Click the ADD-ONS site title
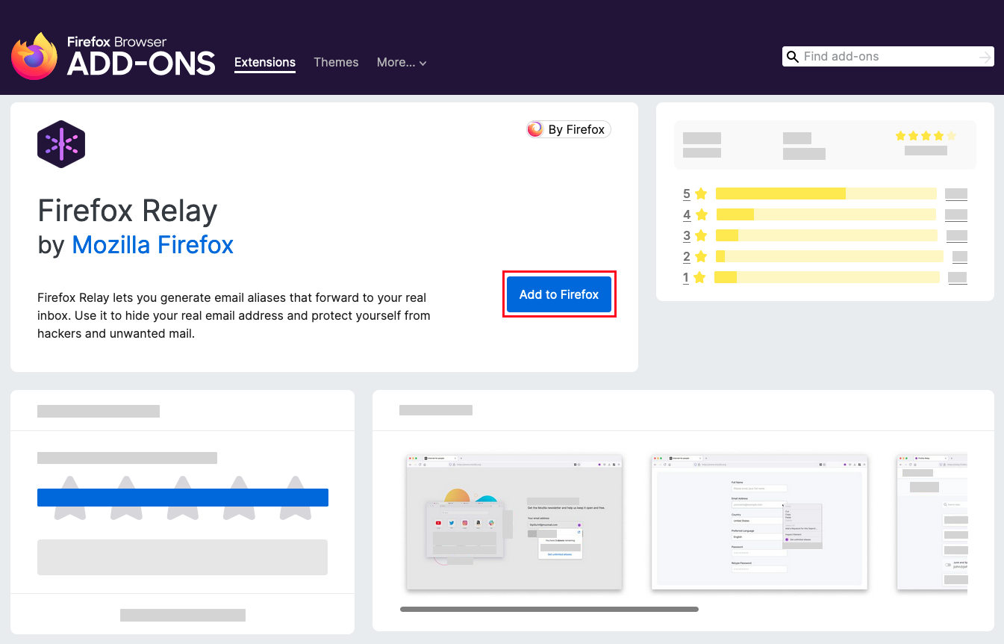The width and height of the screenshot is (1004, 644). pyautogui.click(x=141, y=64)
